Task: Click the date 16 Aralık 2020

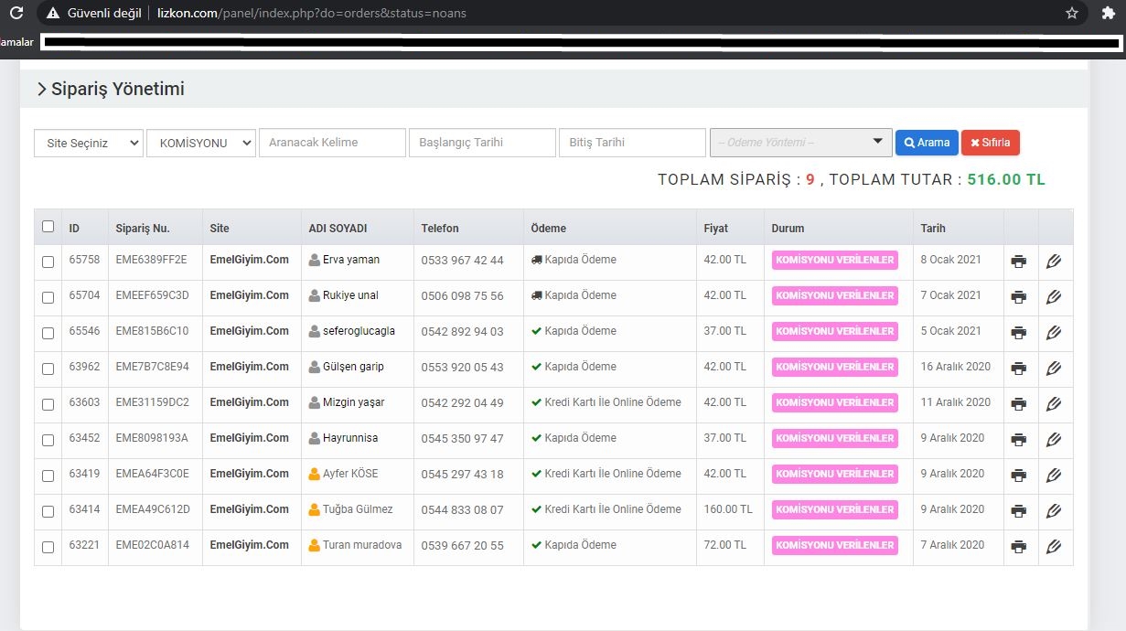Action: tap(956, 367)
